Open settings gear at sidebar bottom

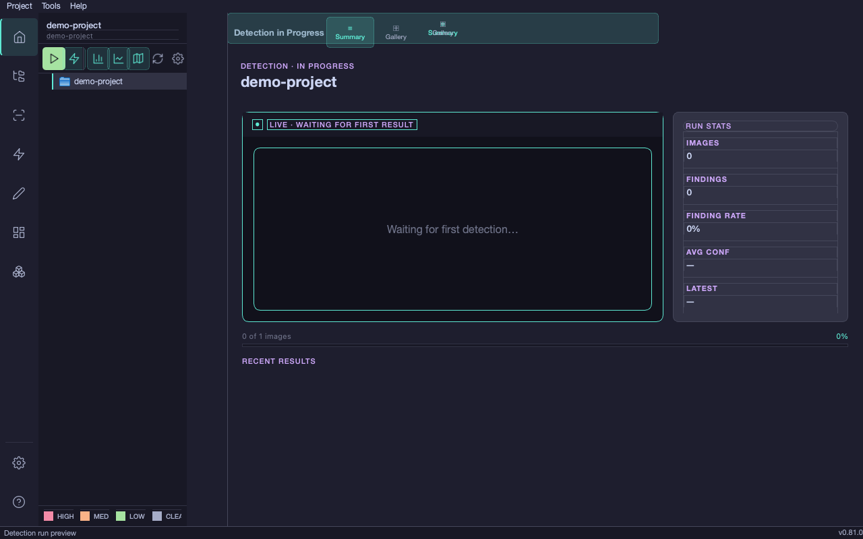19,463
